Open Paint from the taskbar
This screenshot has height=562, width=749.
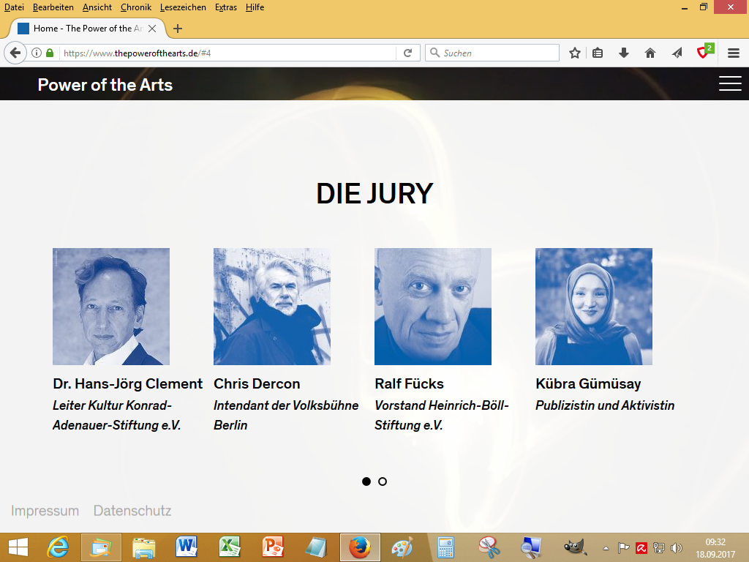coord(403,547)
